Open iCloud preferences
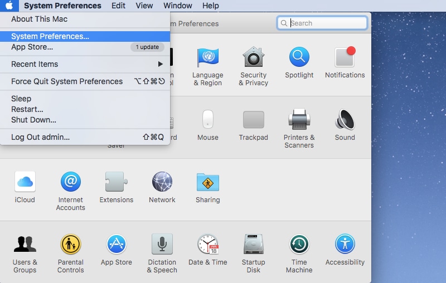Viewport: 446px width, 283px height. coord(25,188)
